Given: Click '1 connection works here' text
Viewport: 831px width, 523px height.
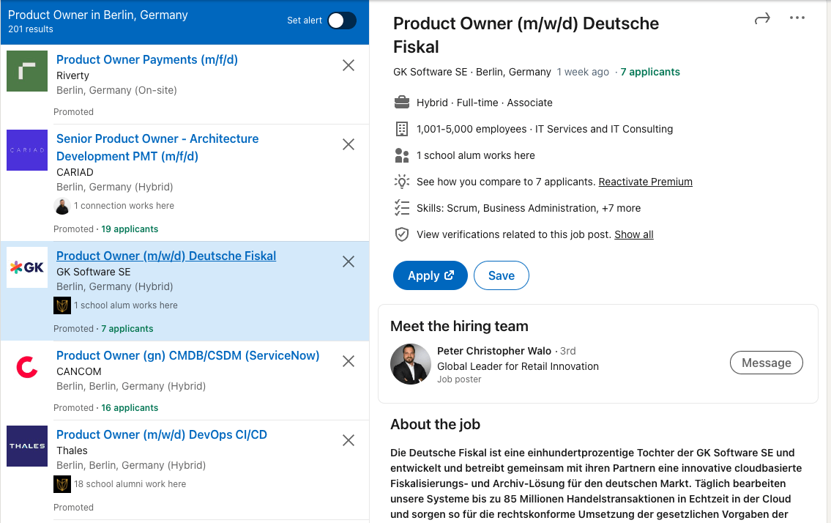Looking at the screenshot, I should (124, 206).
